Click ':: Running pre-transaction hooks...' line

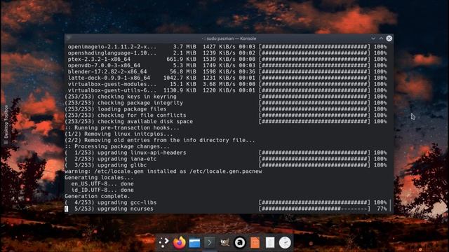pos(122,128)
